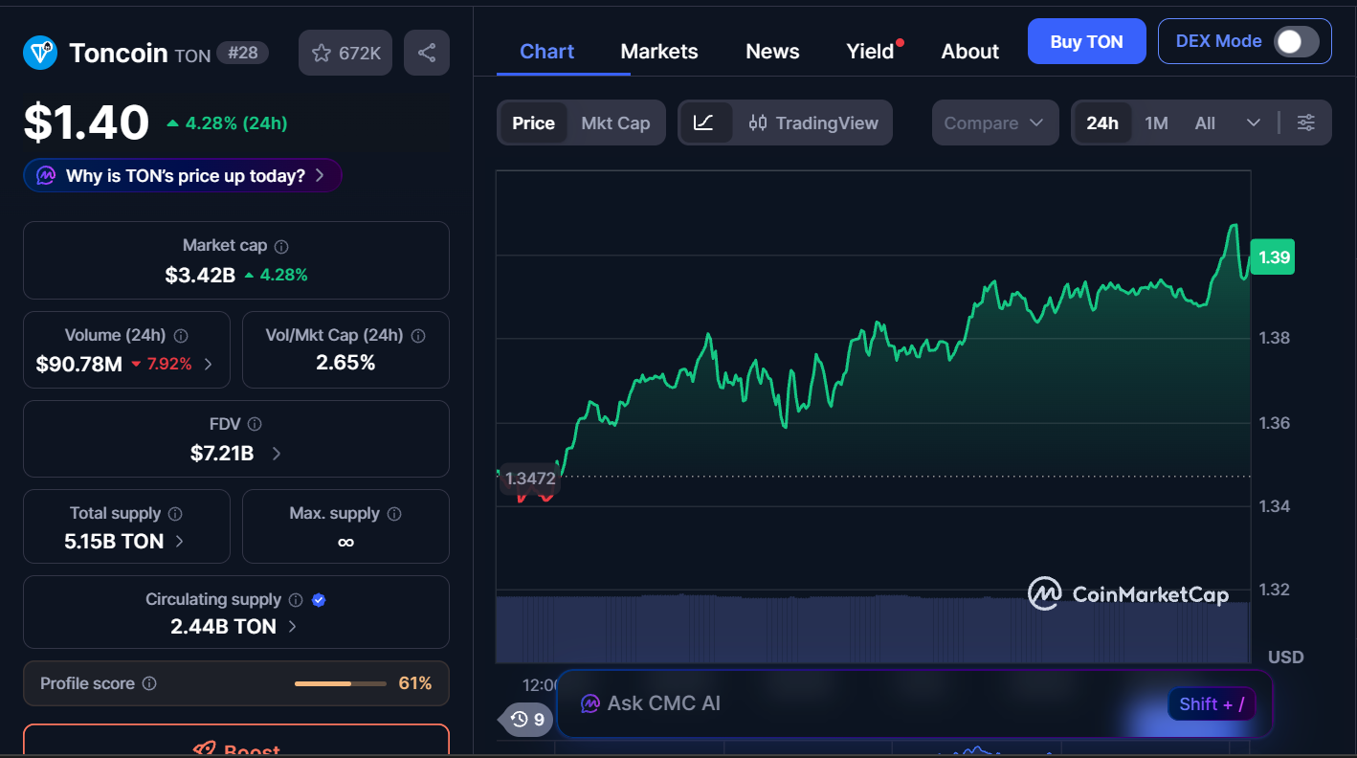Screen dimensions: 1357x758
Task: Switch price display to Mkt Cap
Action: [615, 123]
